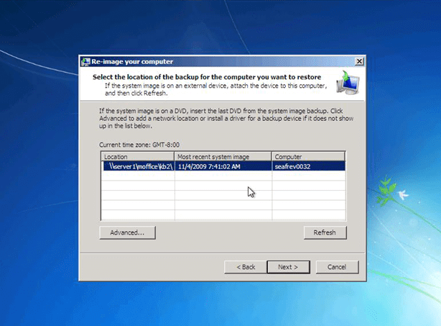The width and height of the screenshot is (441, 326).
Task: Click the Refresh button
Action: (x=325, y=232)
